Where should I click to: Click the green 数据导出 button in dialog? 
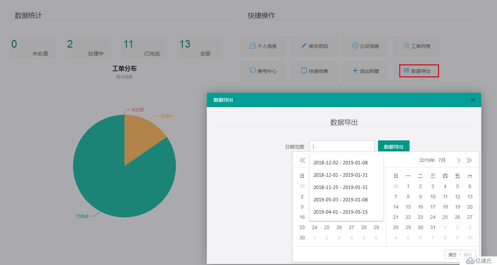pyautogui.click(x=394, y=147)
